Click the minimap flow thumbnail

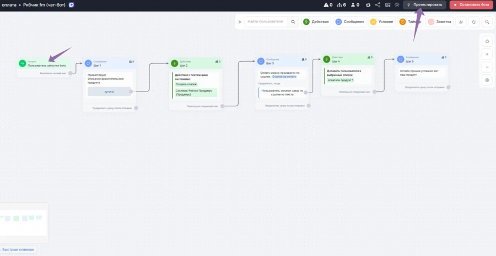tap(23, 223)
